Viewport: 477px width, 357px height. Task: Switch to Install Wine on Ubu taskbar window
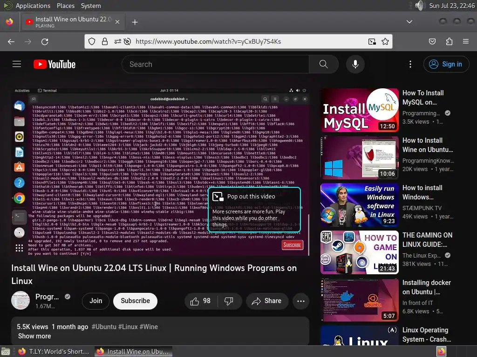[133, 351]
